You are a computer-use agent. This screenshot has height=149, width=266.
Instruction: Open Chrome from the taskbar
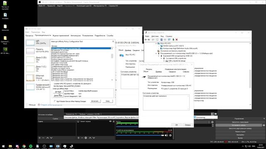[24, 146]
